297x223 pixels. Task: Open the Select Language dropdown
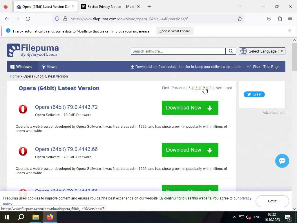[262, 51]
